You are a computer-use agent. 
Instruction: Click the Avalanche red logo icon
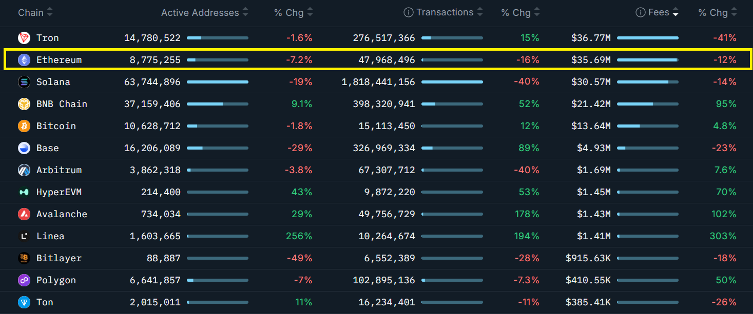coord(24,214)
